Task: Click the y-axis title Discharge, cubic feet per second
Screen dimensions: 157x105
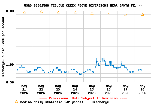Action: coord(3,48)
